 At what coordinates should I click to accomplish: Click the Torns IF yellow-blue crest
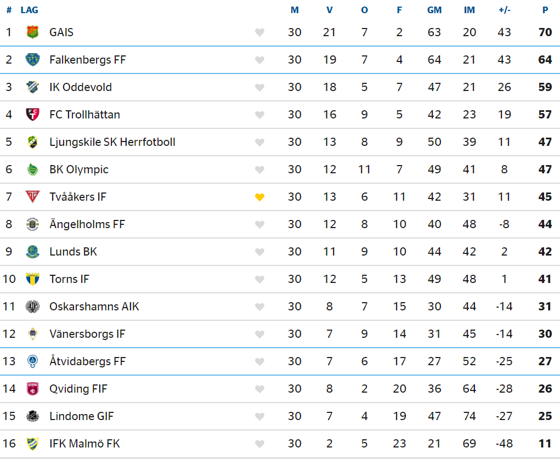coord(32,279)
